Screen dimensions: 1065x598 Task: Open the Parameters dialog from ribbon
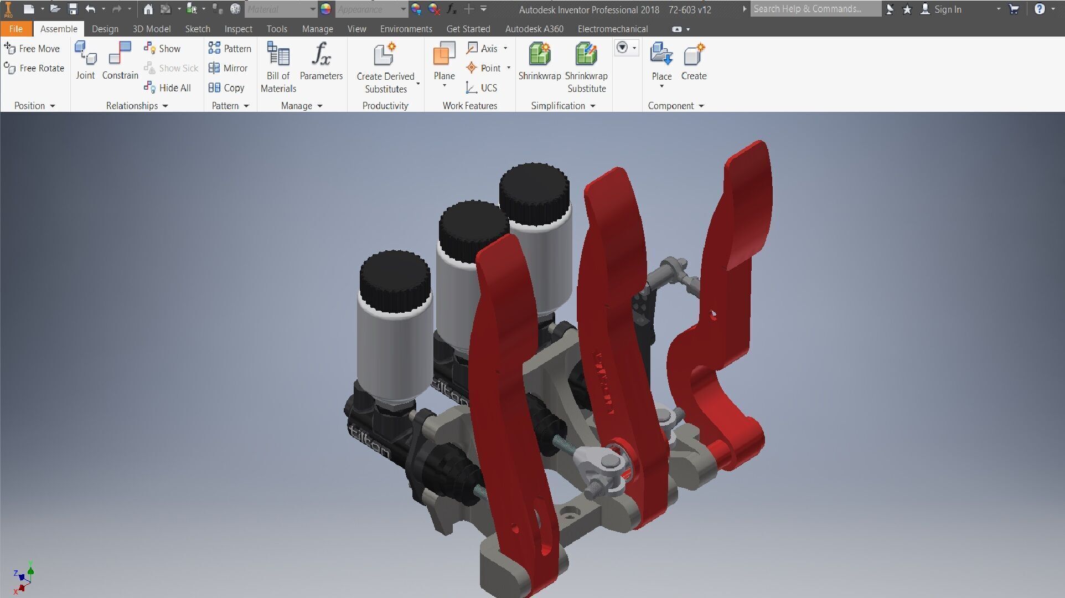point(321,61)
